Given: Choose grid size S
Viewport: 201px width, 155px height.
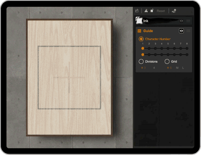Looking at the screenshot, I should [169, 68].
